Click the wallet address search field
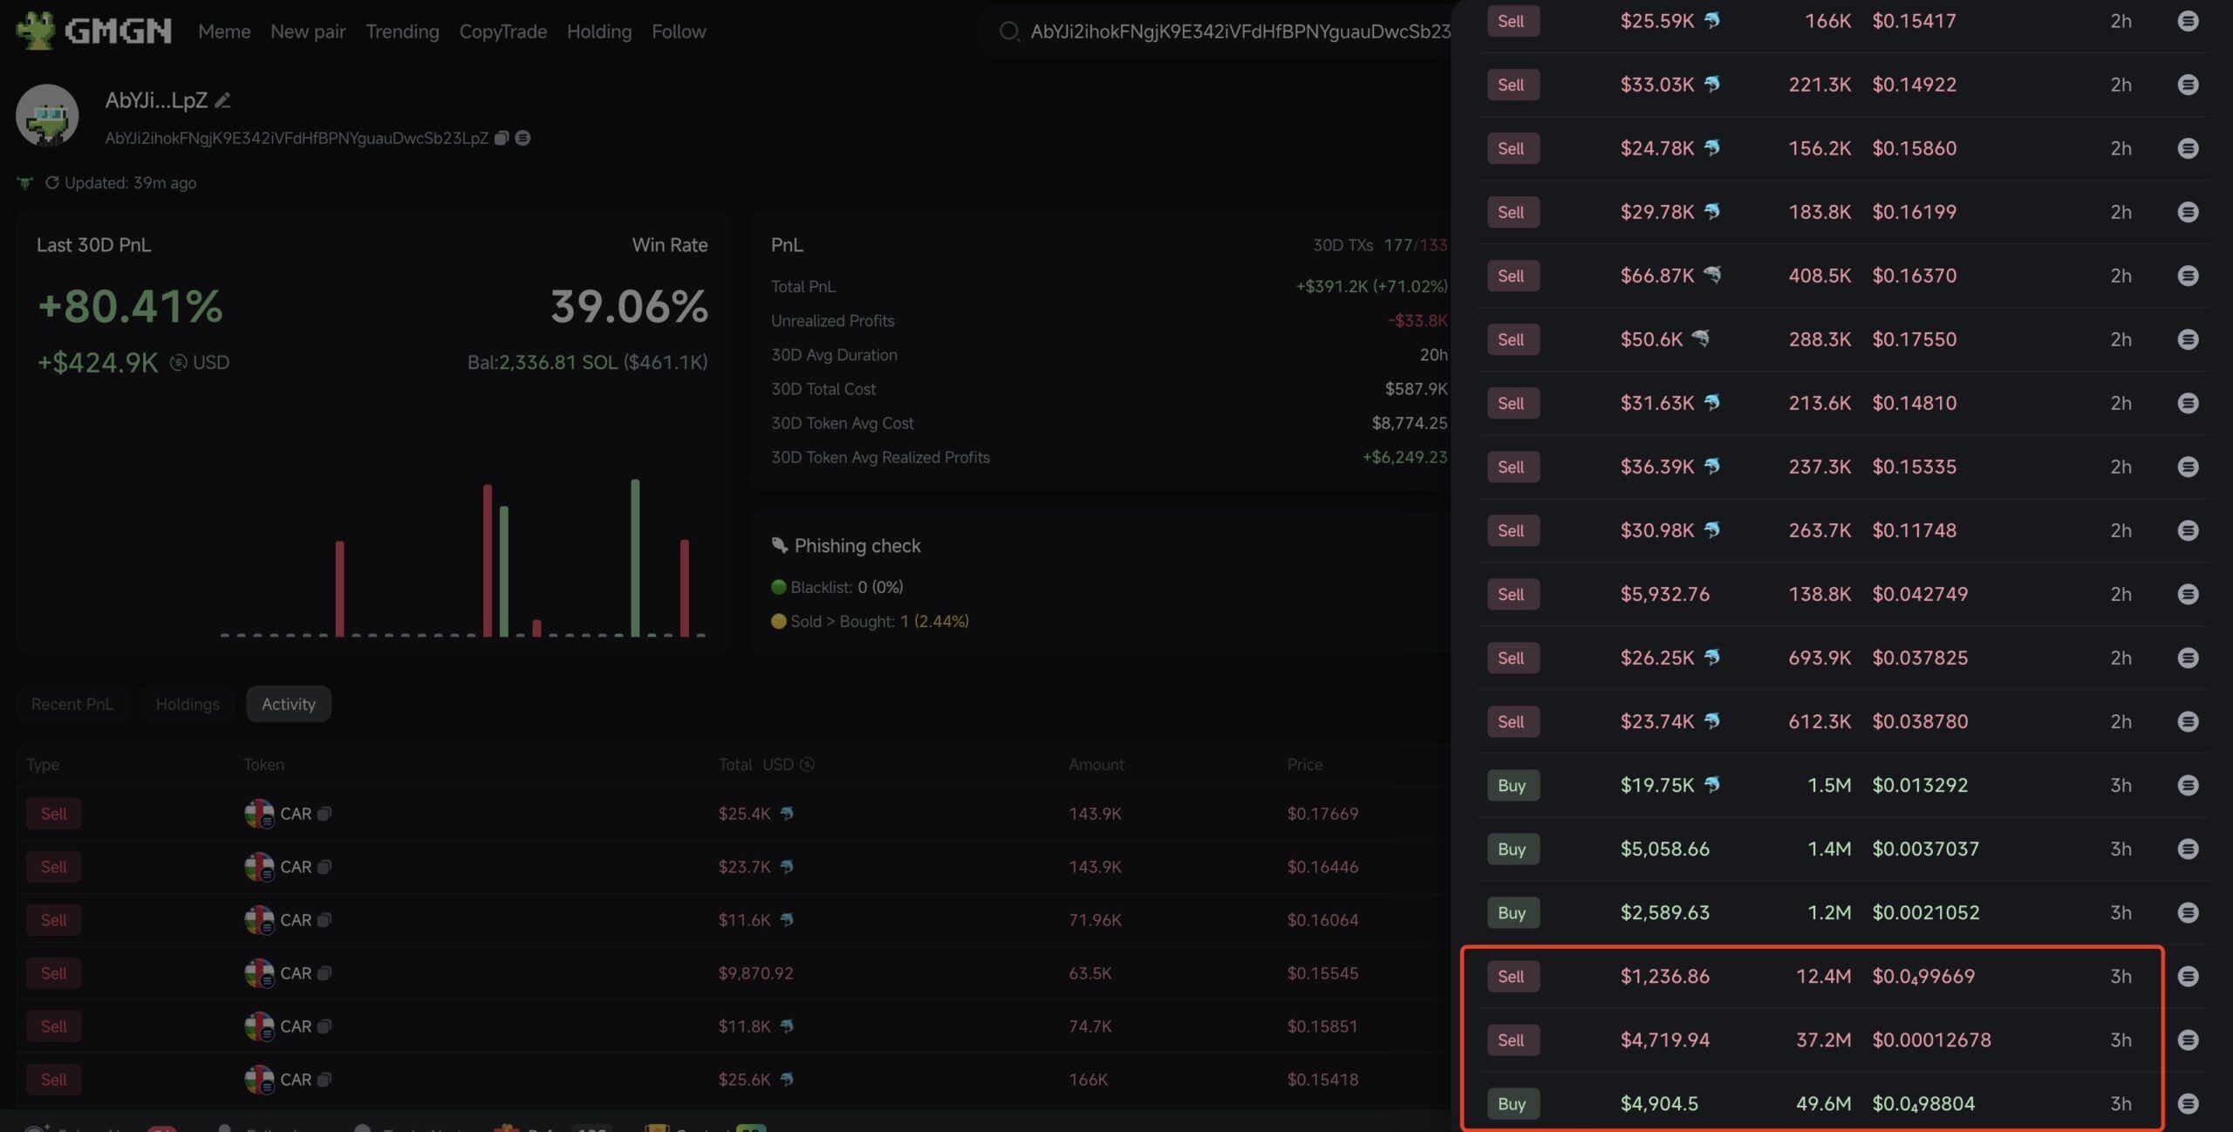2233x1132 pixels. (1239, 31)
